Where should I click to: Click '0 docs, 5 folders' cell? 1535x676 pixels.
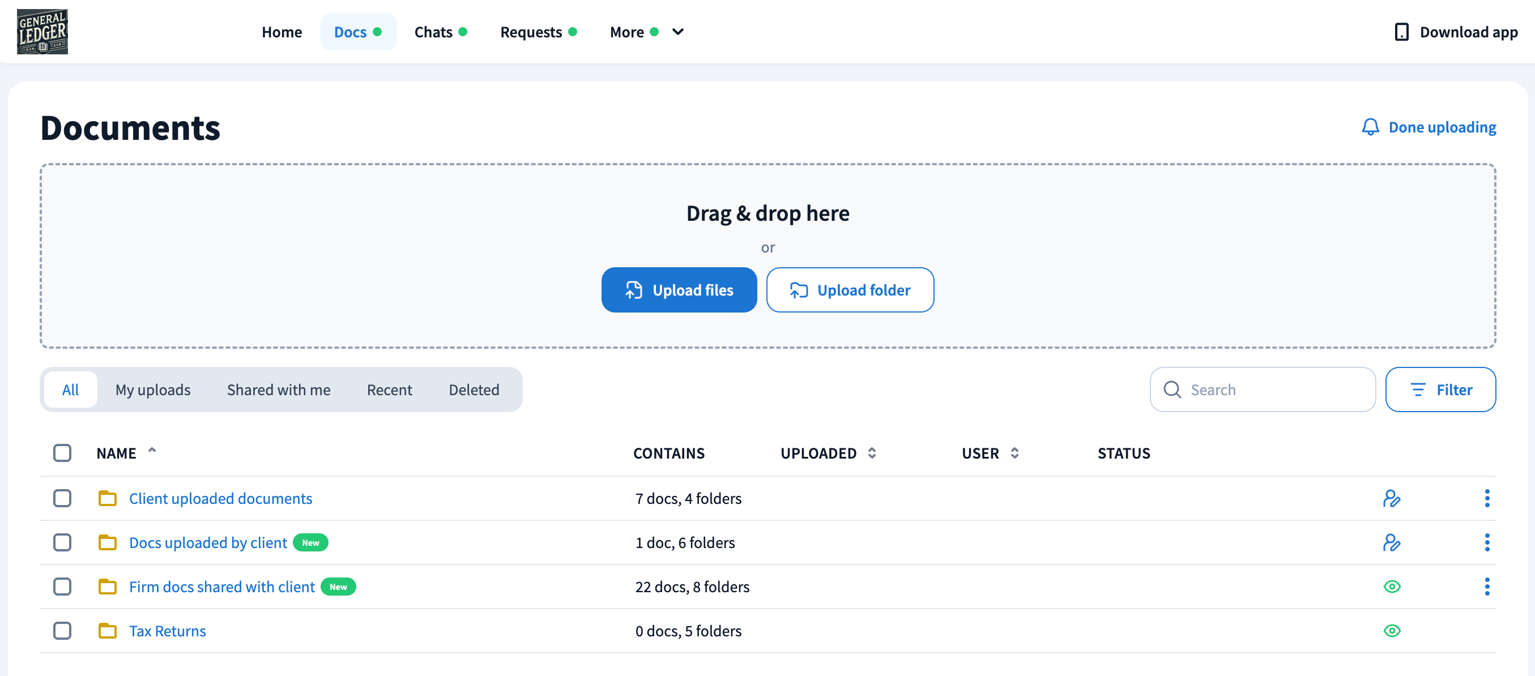pos(688,630)
